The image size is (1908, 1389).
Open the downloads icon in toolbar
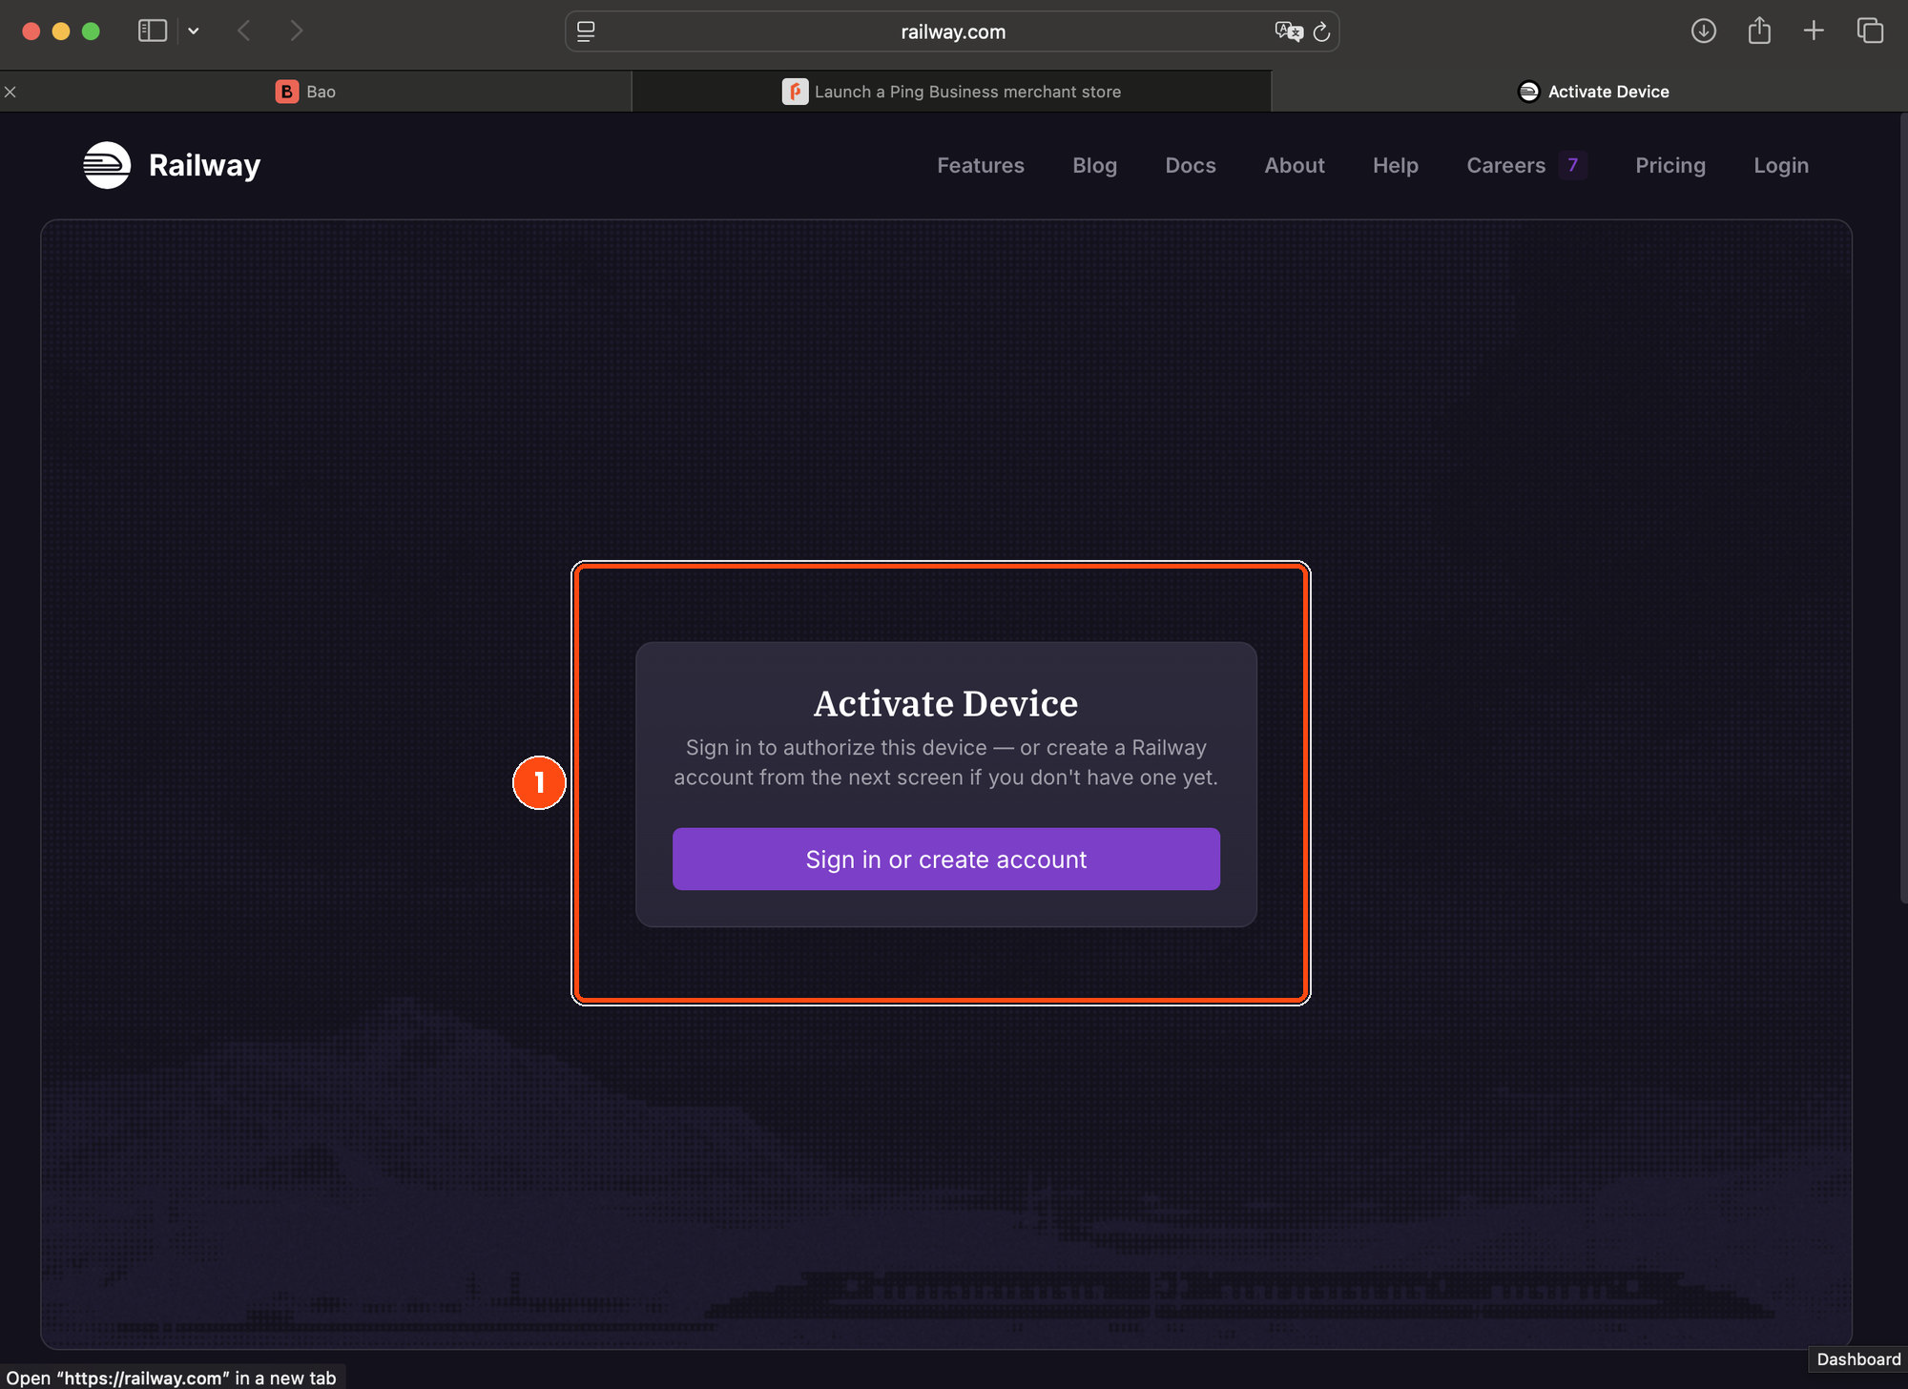[x=1704, y=31]
